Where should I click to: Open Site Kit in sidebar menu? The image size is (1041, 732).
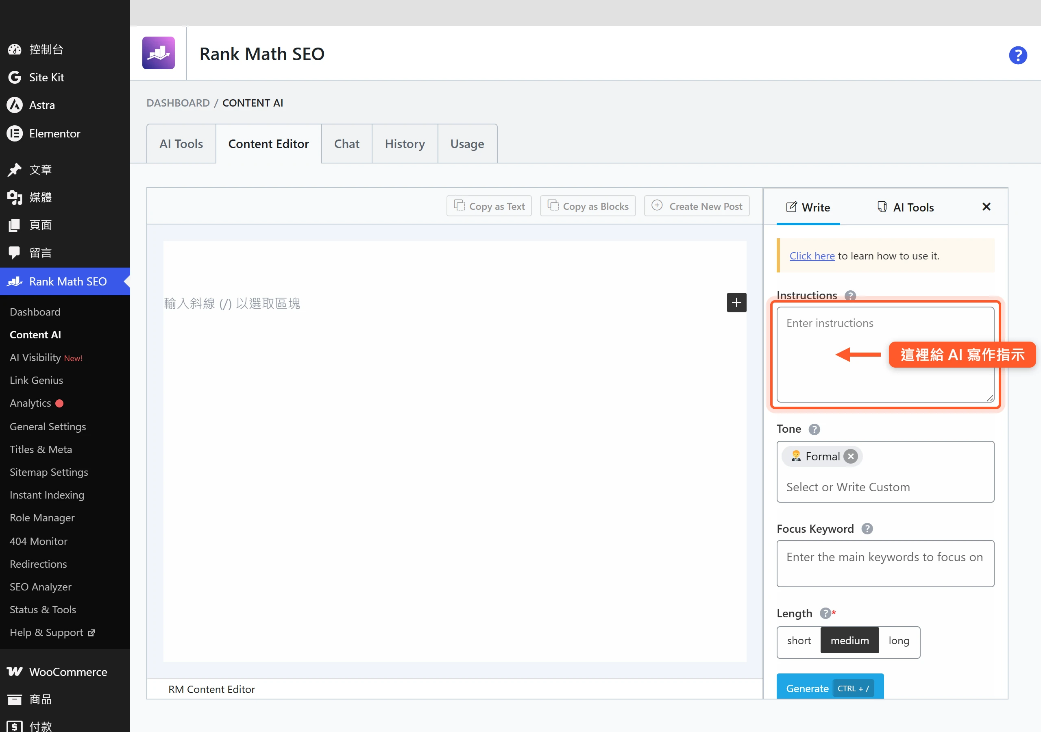[x=65, y=77]
